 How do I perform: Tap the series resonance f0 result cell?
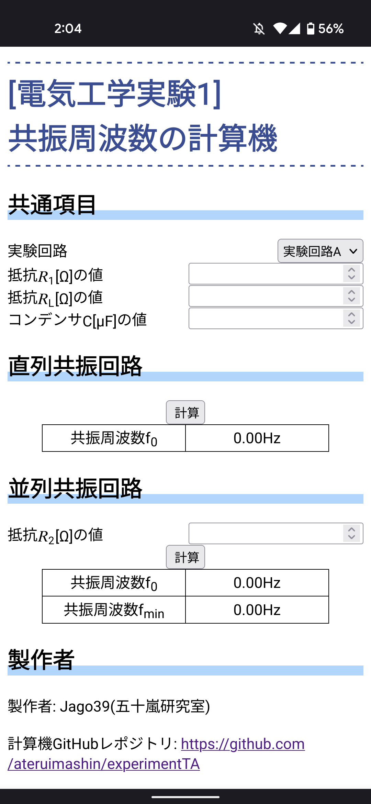click(x=257, y=438)
